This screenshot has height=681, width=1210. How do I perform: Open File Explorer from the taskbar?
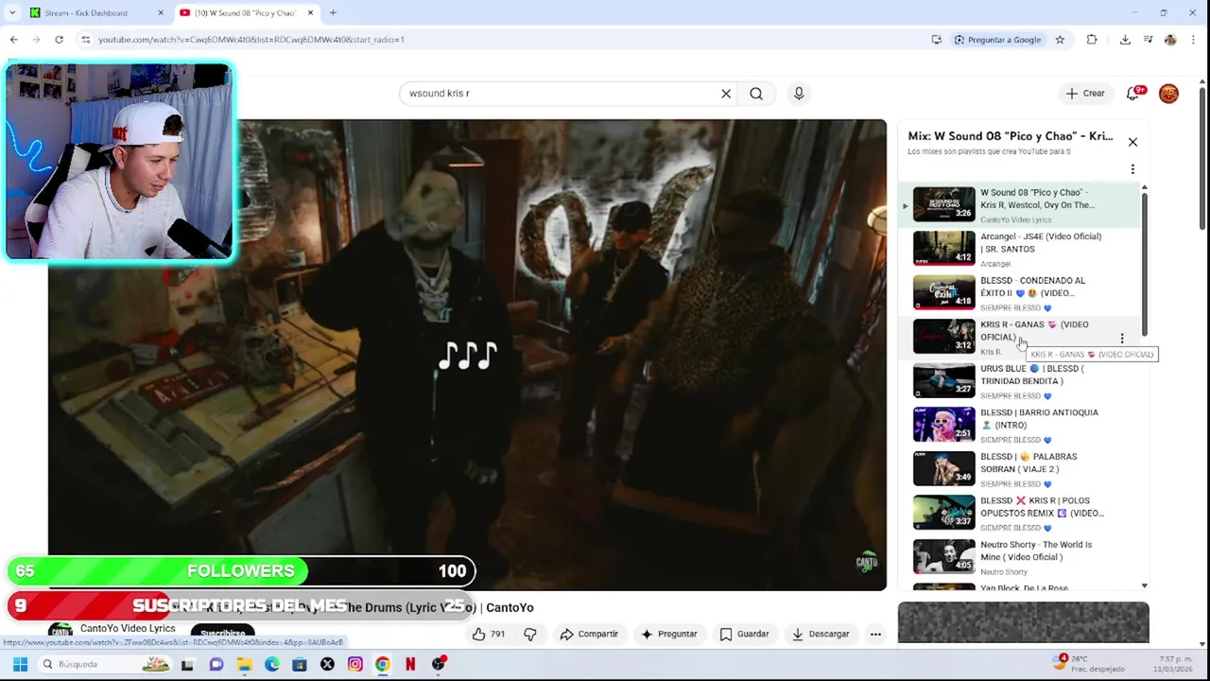(x=244, y=664)
